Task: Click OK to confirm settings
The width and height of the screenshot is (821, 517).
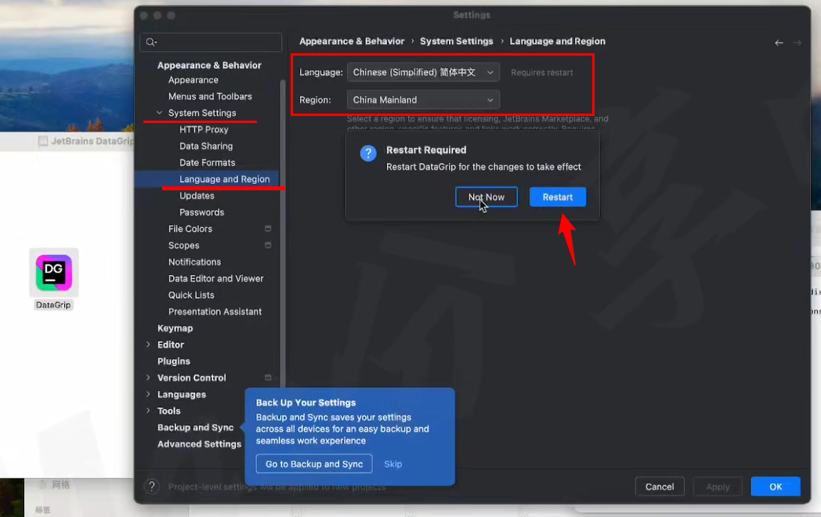Action: (x=776, y=486)
